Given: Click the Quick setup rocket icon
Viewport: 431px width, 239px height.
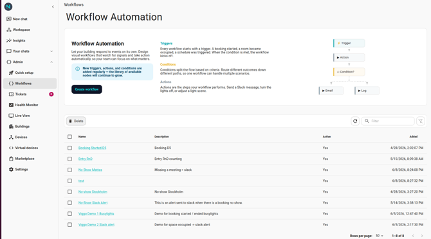Looking at the screenshot, I should (x=11, y=73).
